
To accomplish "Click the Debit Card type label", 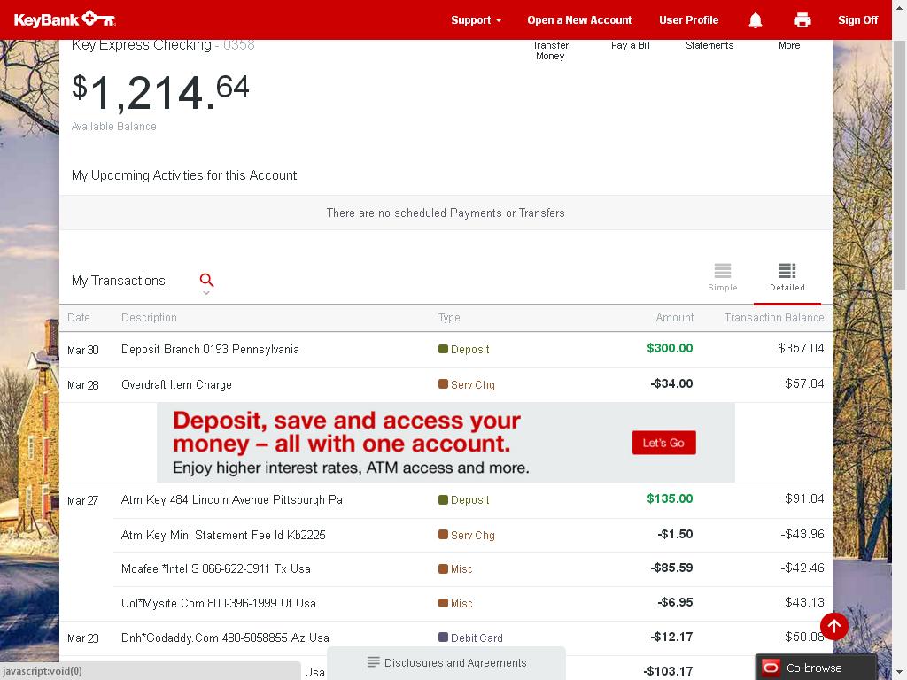I will pyautogui.click(x=477, y=637).
